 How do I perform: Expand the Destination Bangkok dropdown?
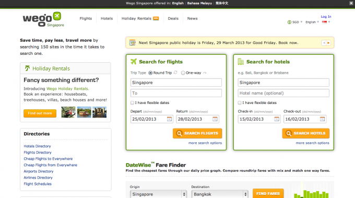pos(220,194)
